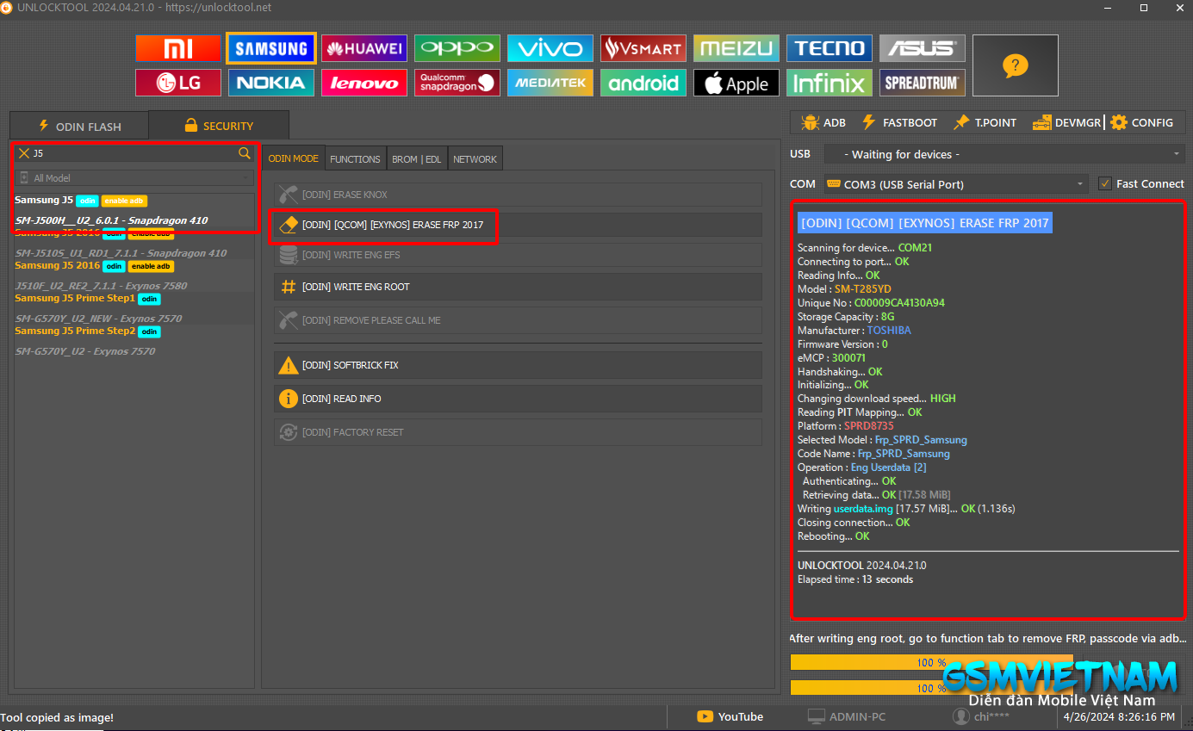Focus the J5 model search field
This screenshot has height=731, width=1193.
point(134,153)
